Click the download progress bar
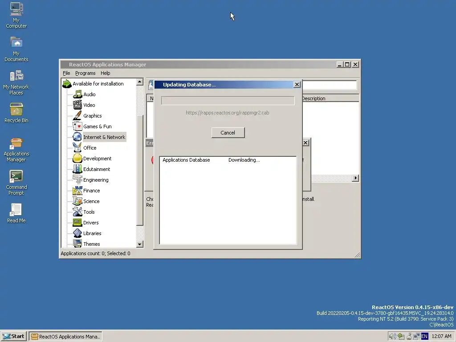The height and width of the screenshot is (342, 456). 228,101
